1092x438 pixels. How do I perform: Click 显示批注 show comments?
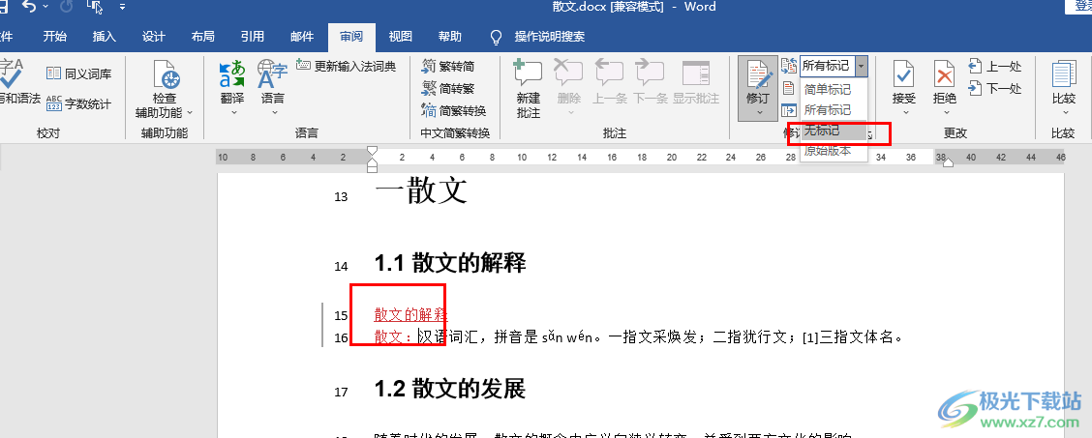(696, 82)
